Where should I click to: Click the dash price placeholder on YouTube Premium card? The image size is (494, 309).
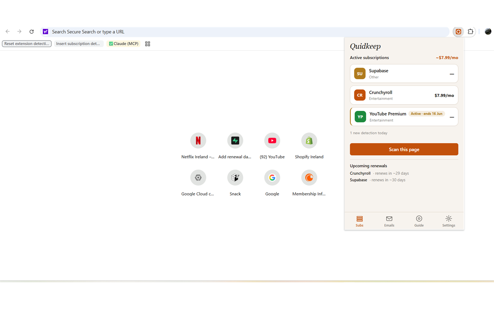click(452, 117)
